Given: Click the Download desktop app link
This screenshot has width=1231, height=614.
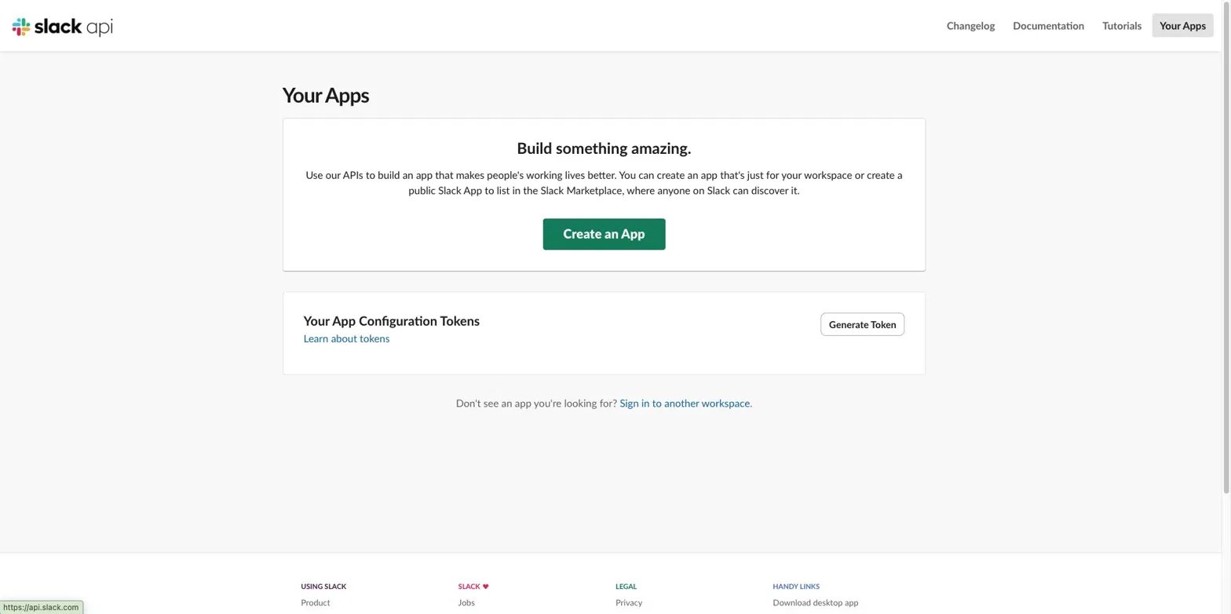Looking at the screenshot, I should pyautogui.click(x=815, y=603).
